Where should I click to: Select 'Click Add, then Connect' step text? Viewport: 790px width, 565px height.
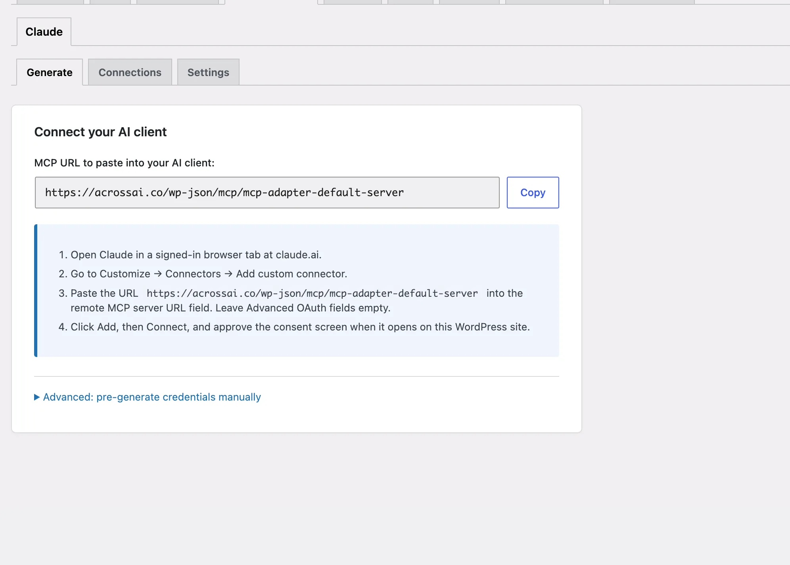click(300, 327)
